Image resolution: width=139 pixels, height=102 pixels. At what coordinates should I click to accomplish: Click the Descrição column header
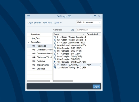tap(93, 34)
